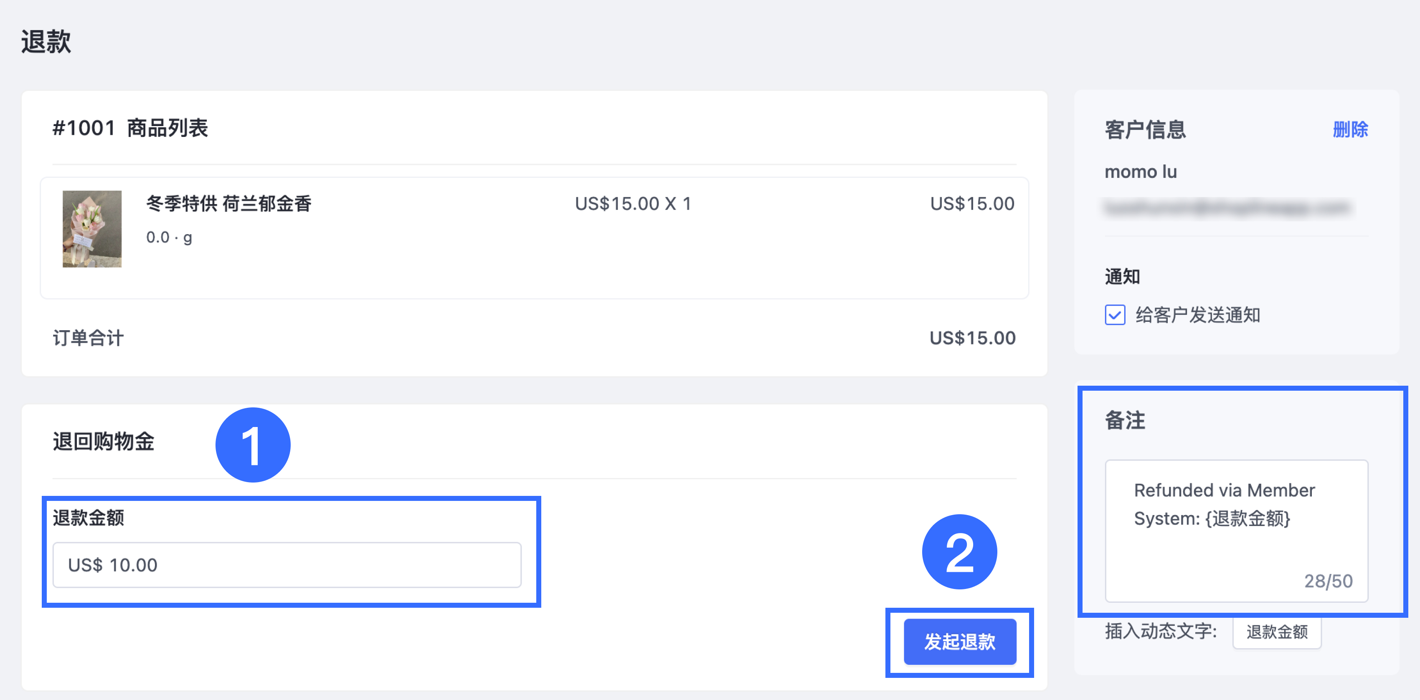Click the 删除 link in 客户信息
This screenshot has width=1420, height=700.
coord(1350,129)
